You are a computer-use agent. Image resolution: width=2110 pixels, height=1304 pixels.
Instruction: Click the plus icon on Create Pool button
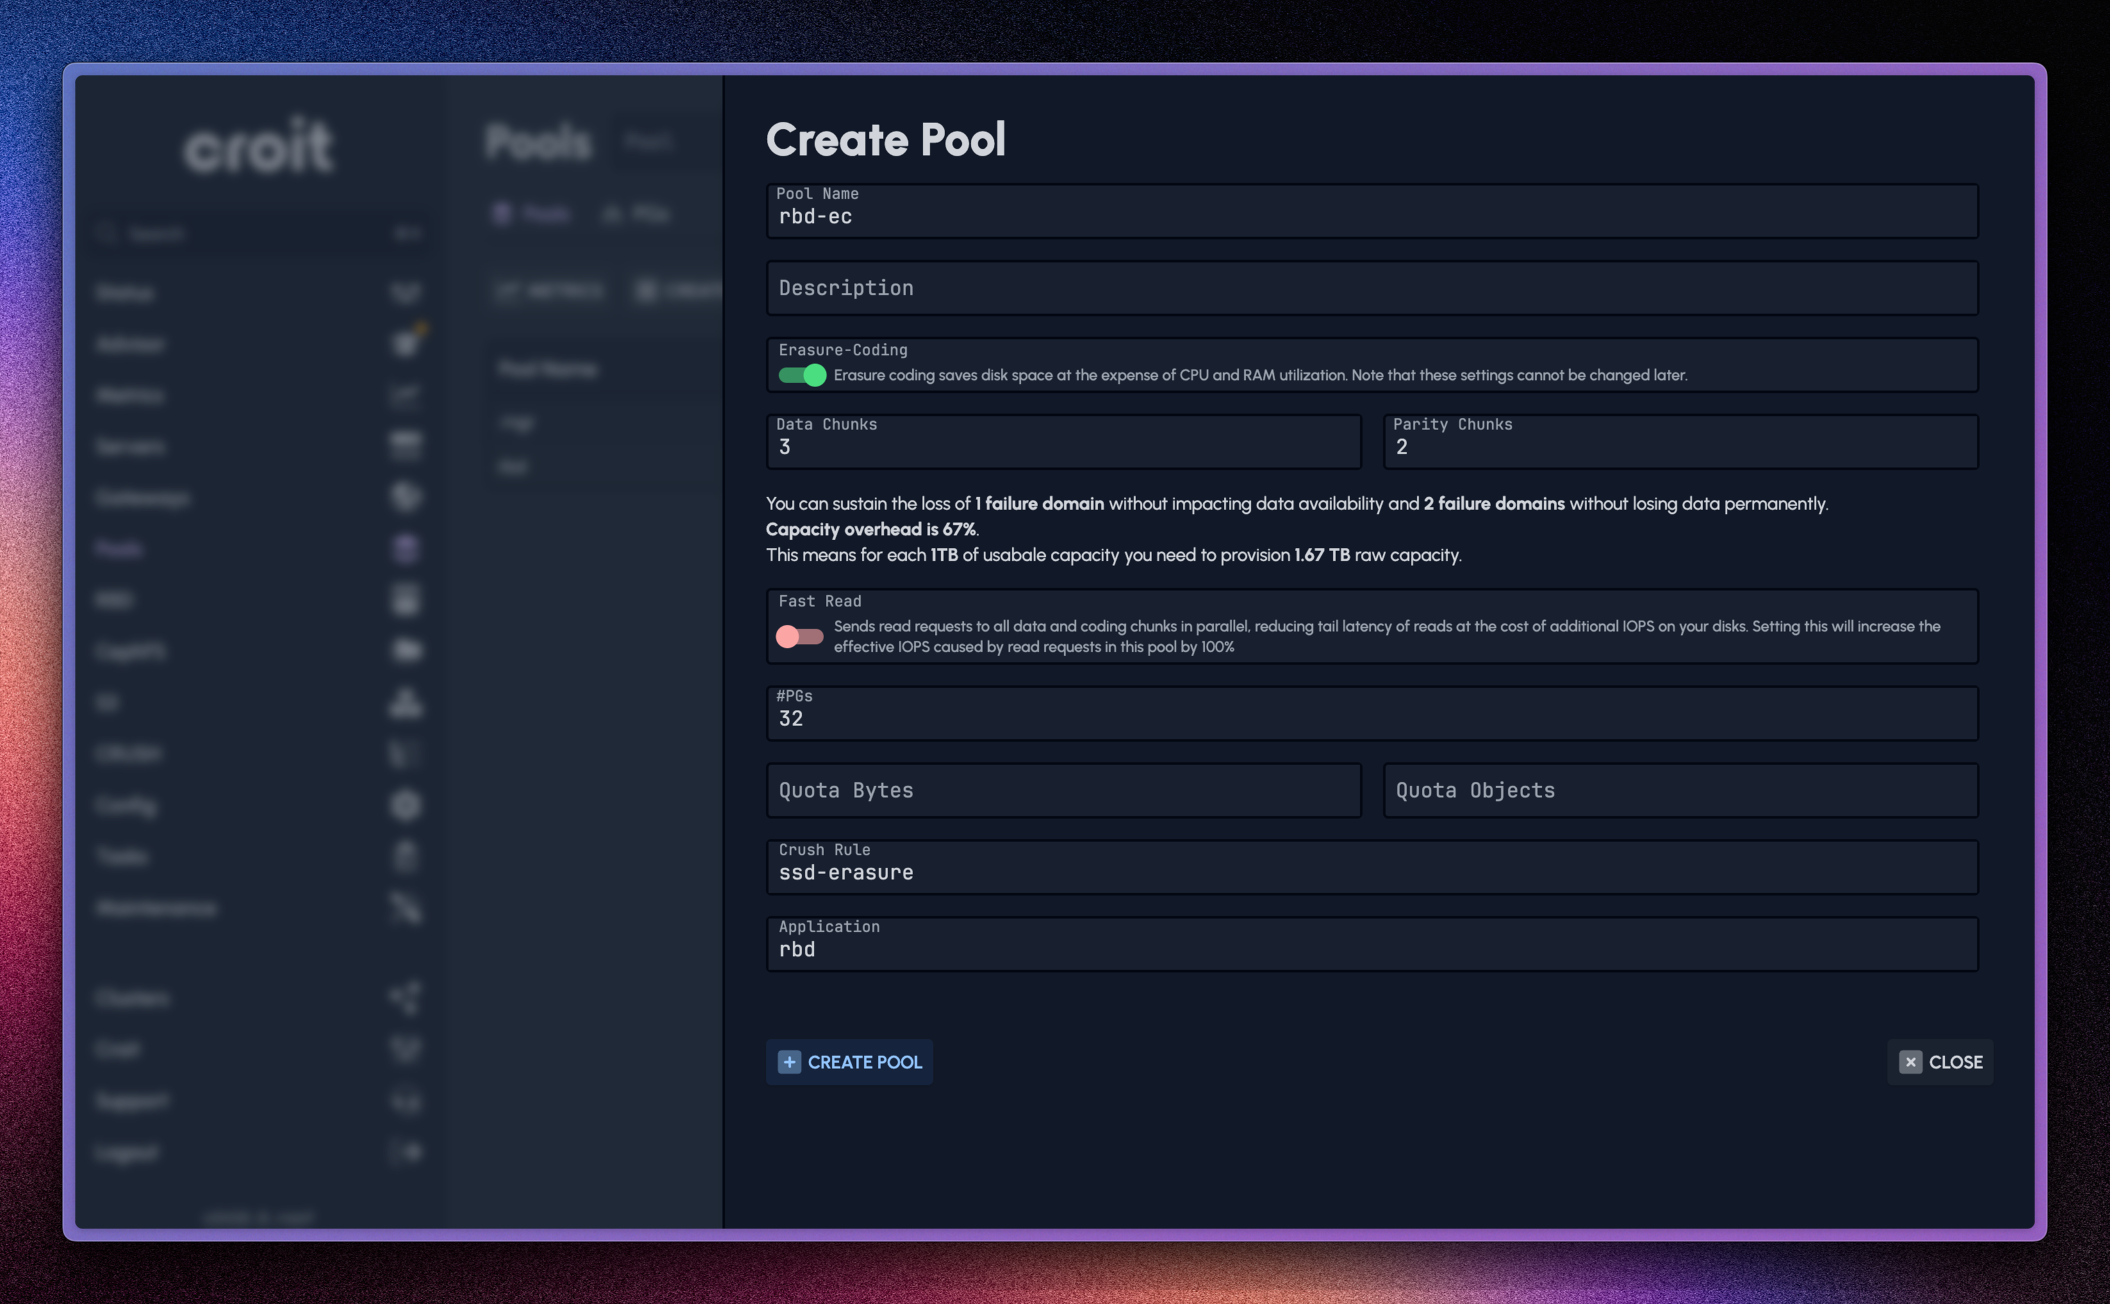click(789, 1062)
